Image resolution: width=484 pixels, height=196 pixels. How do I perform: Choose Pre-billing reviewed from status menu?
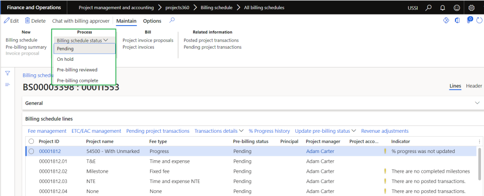pyautogui.click(x=77, y=70)
